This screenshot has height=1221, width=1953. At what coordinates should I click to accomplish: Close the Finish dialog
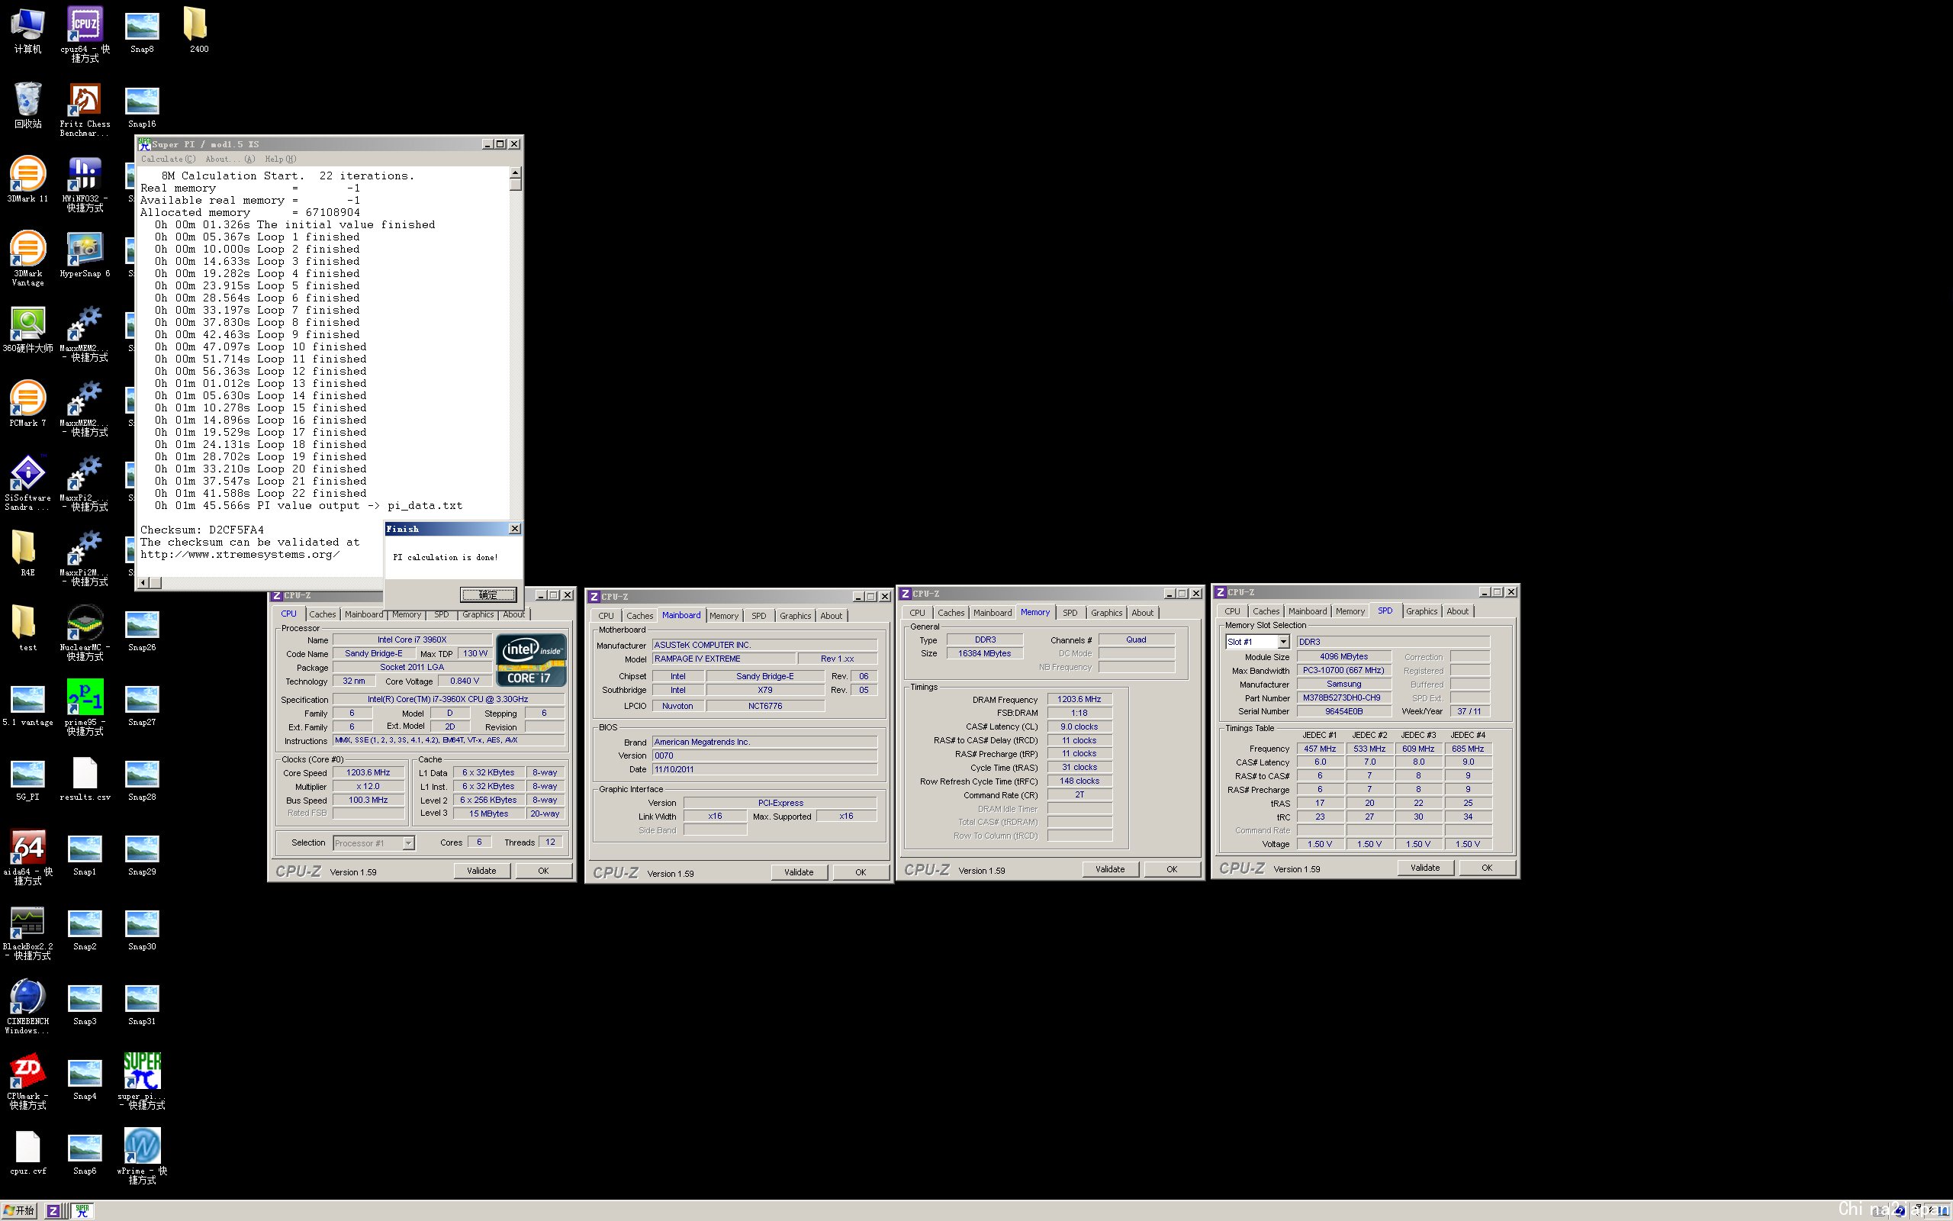pyautogui.click(x=514, y=529)
